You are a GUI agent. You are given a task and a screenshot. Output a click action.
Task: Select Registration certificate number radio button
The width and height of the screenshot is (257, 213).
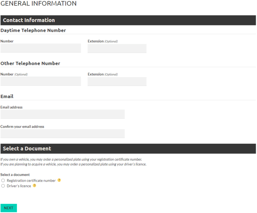pyautogui.click(x=3, y=181)
